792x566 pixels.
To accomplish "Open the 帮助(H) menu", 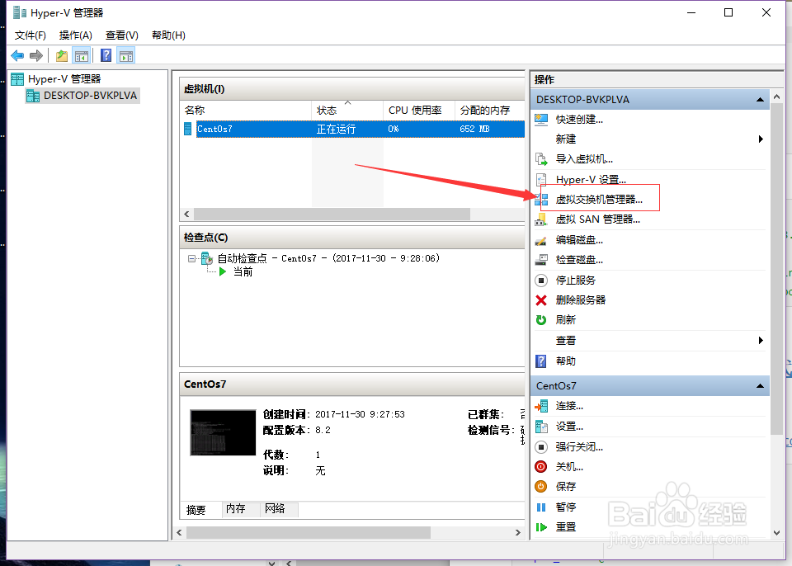I will 168,35.
